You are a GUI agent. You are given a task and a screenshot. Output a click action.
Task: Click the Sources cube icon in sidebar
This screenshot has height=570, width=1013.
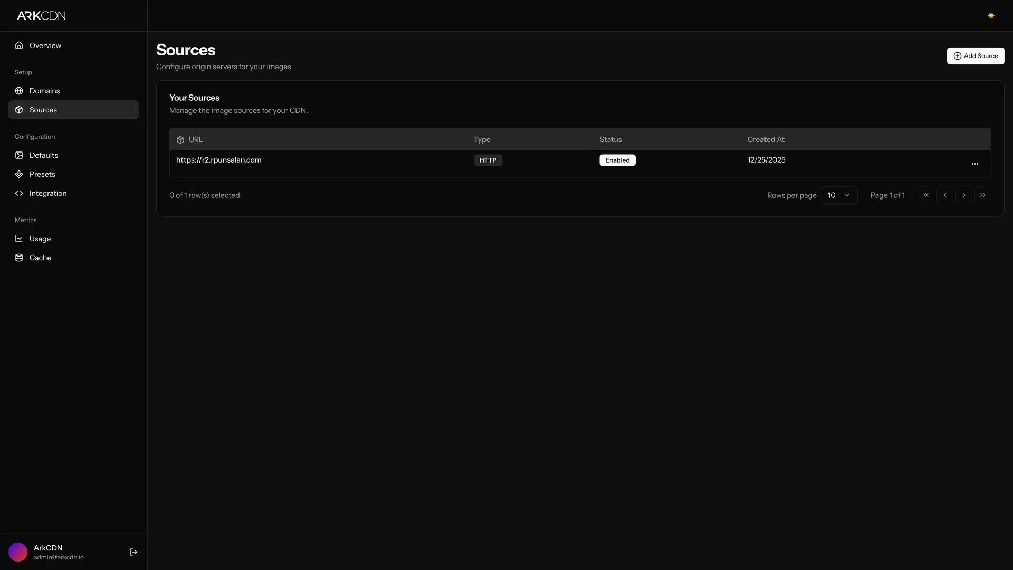click(19, 110)
